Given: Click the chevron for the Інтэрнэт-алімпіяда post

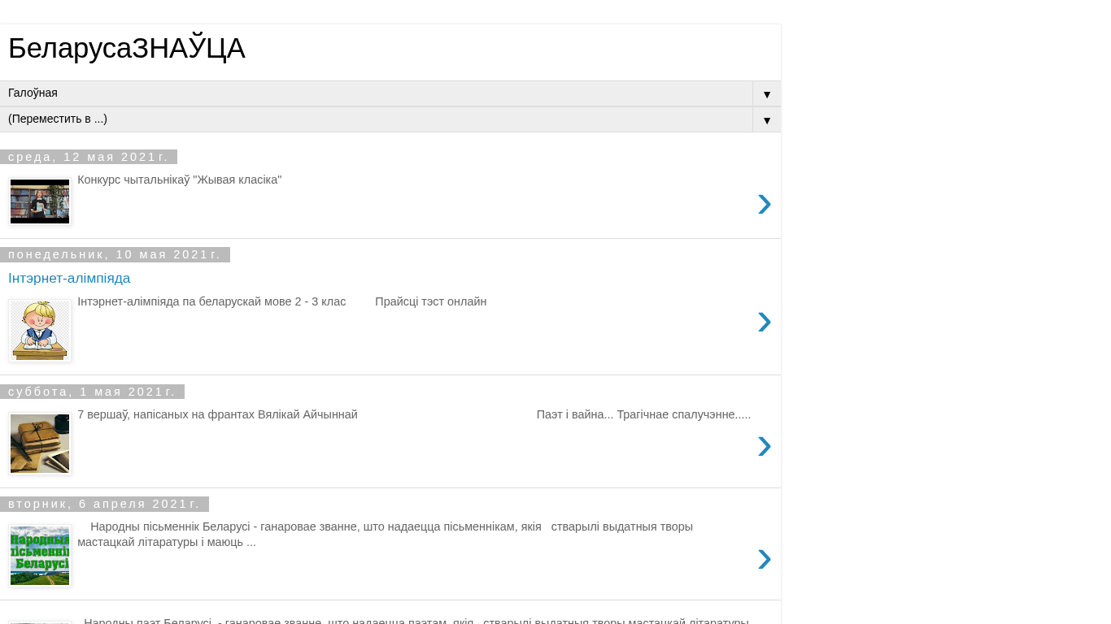Looking at the screenshot, I should coord(764,323).
